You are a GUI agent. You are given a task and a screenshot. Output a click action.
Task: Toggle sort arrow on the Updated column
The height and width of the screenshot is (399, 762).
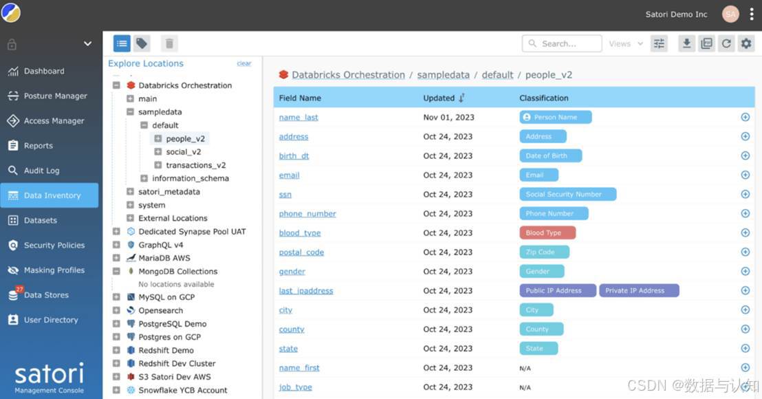(x=461, y=98)
